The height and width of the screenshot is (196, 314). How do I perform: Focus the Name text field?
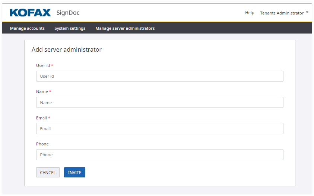[x=159, y=102]
